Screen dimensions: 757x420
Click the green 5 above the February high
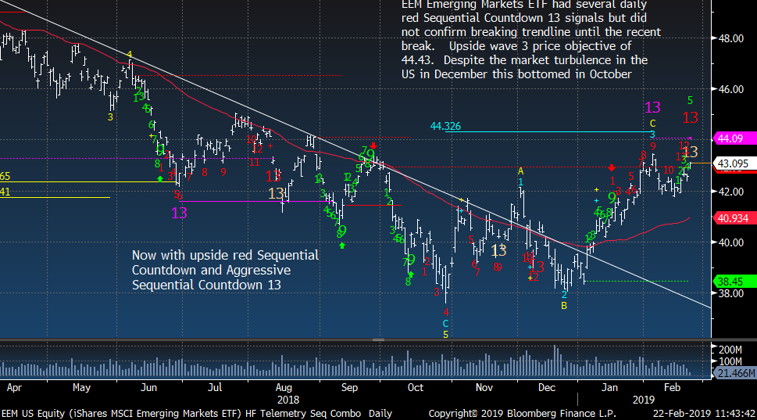[690, 101]
